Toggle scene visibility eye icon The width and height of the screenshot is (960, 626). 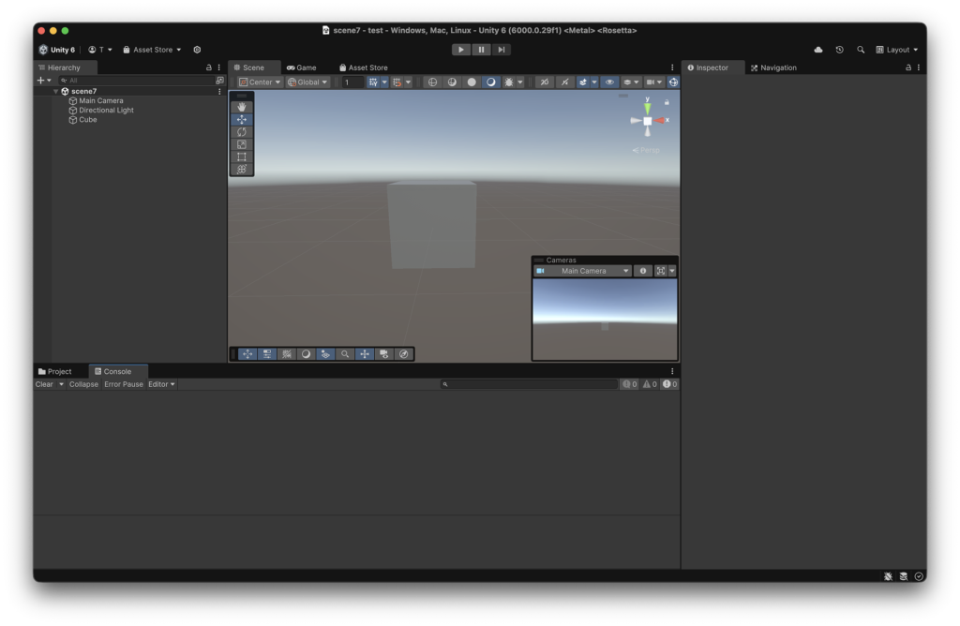pos(609,82)
